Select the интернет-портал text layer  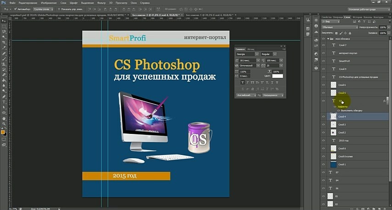348,53
